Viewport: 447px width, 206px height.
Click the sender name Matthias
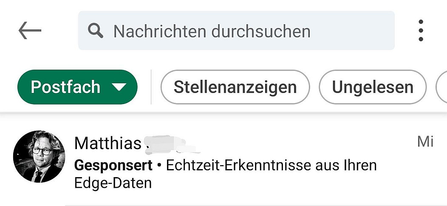coord(108,144)
